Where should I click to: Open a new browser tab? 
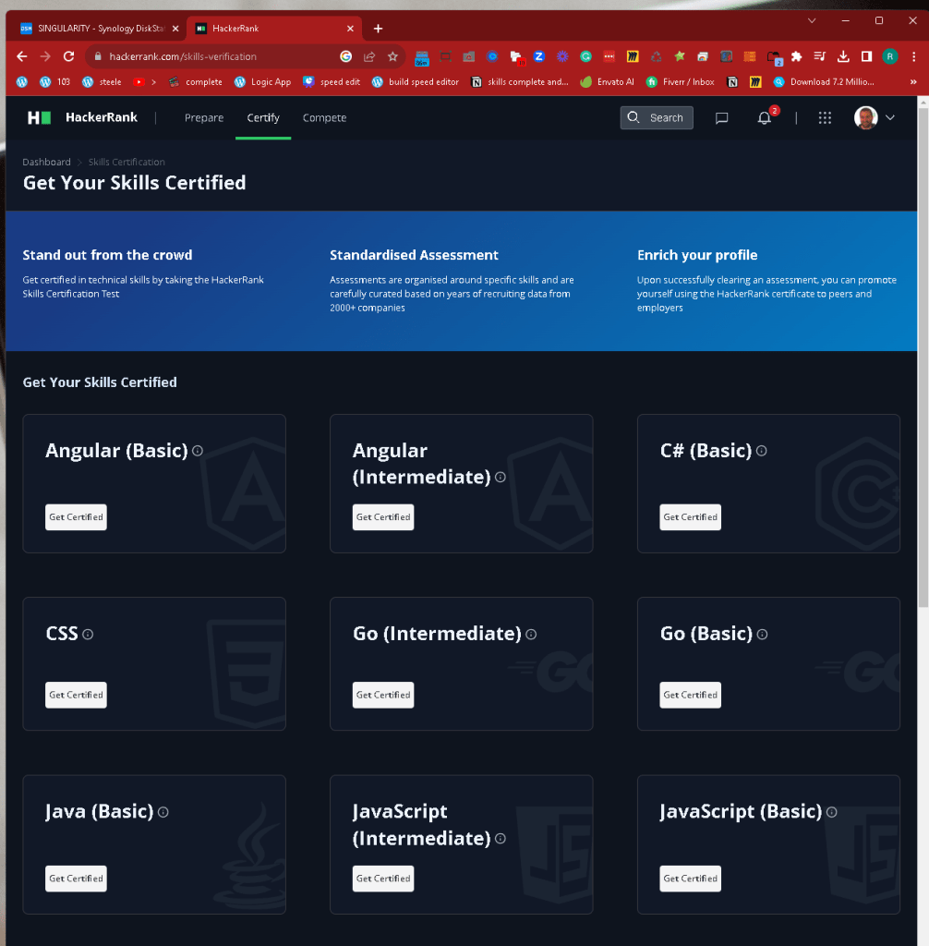(x=379, y=29)
